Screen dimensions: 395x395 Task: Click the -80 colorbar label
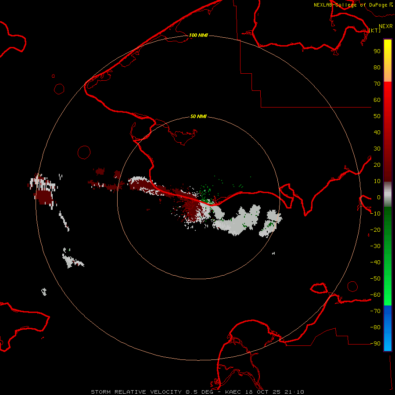[375, 327]
